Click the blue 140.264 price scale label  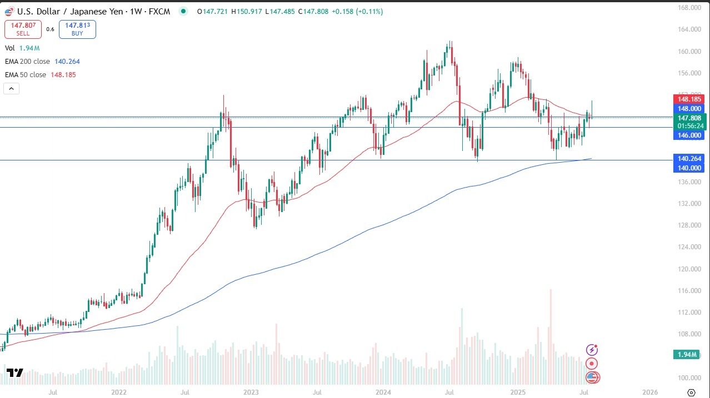point(688,159)
